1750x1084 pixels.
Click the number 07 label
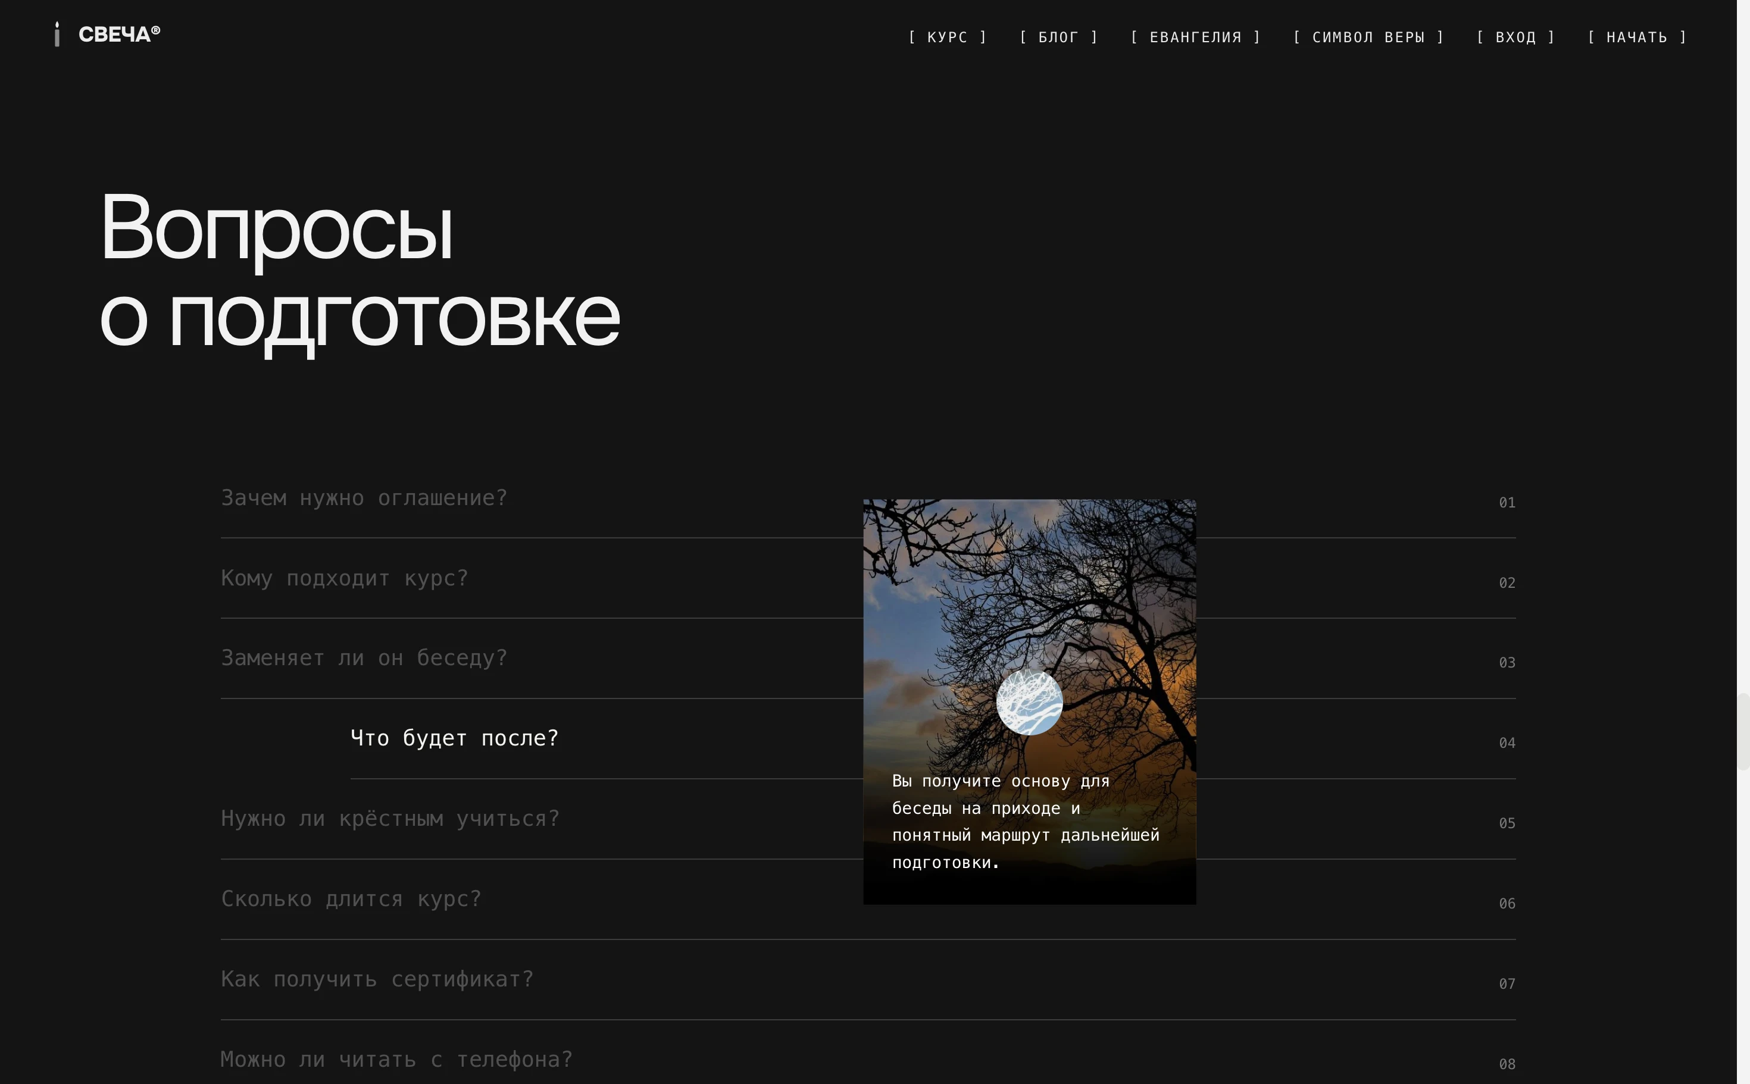(1507, 983)
